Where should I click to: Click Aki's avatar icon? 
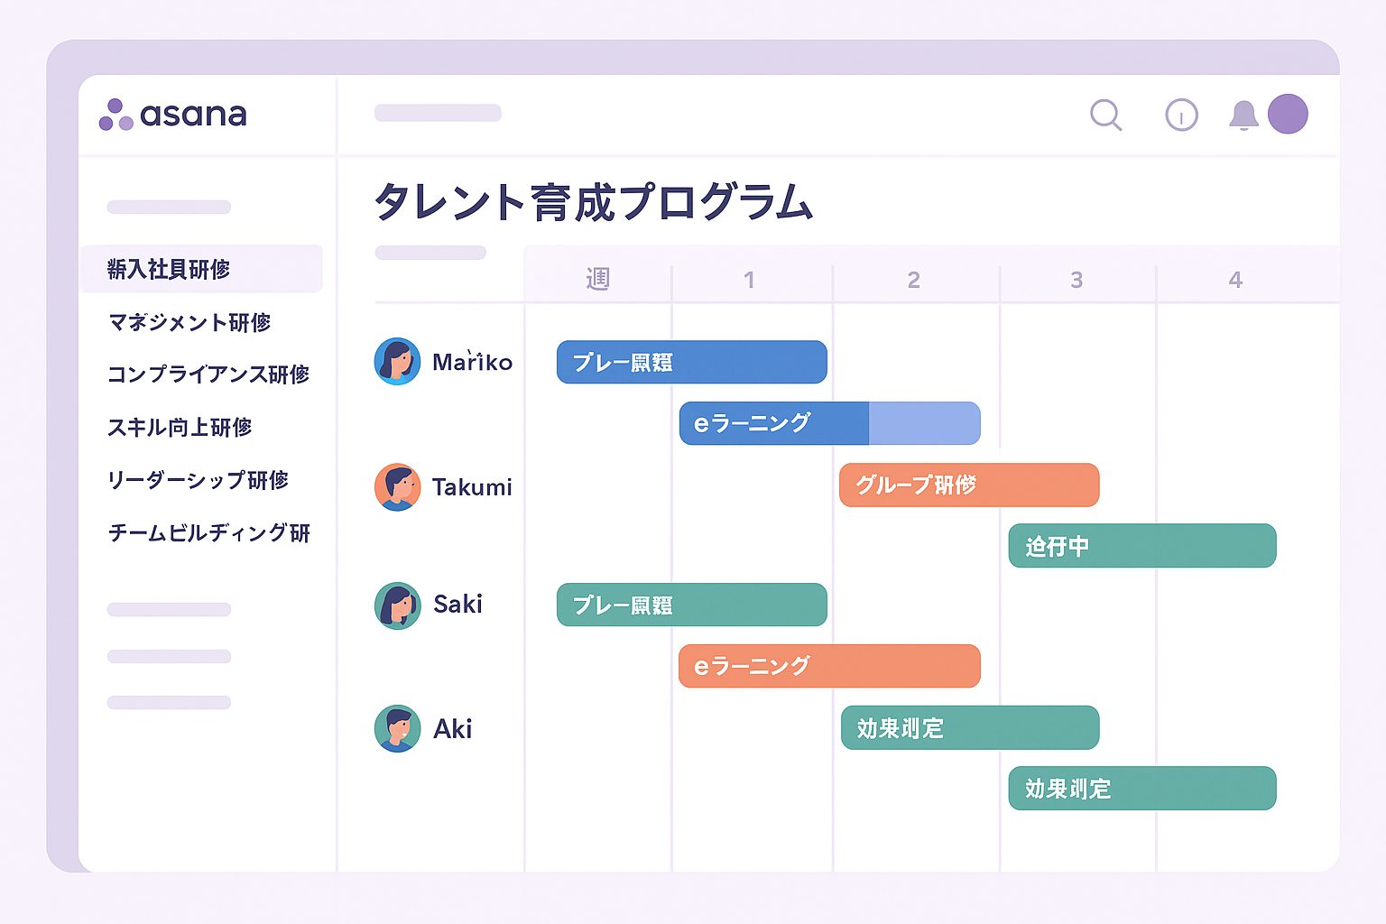coord(397,729)
